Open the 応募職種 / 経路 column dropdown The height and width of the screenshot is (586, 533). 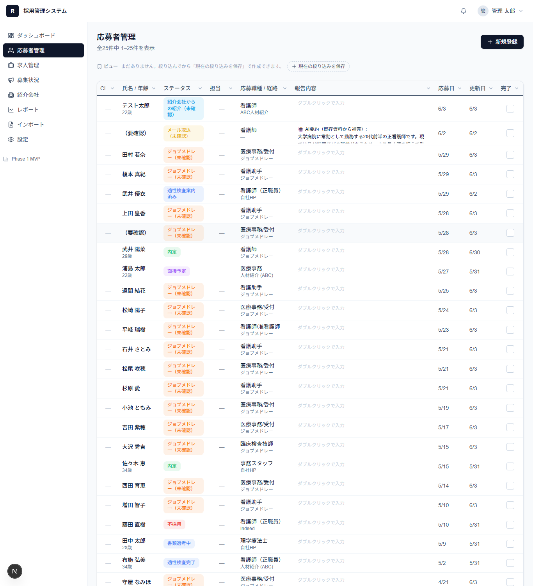point(285,88)
